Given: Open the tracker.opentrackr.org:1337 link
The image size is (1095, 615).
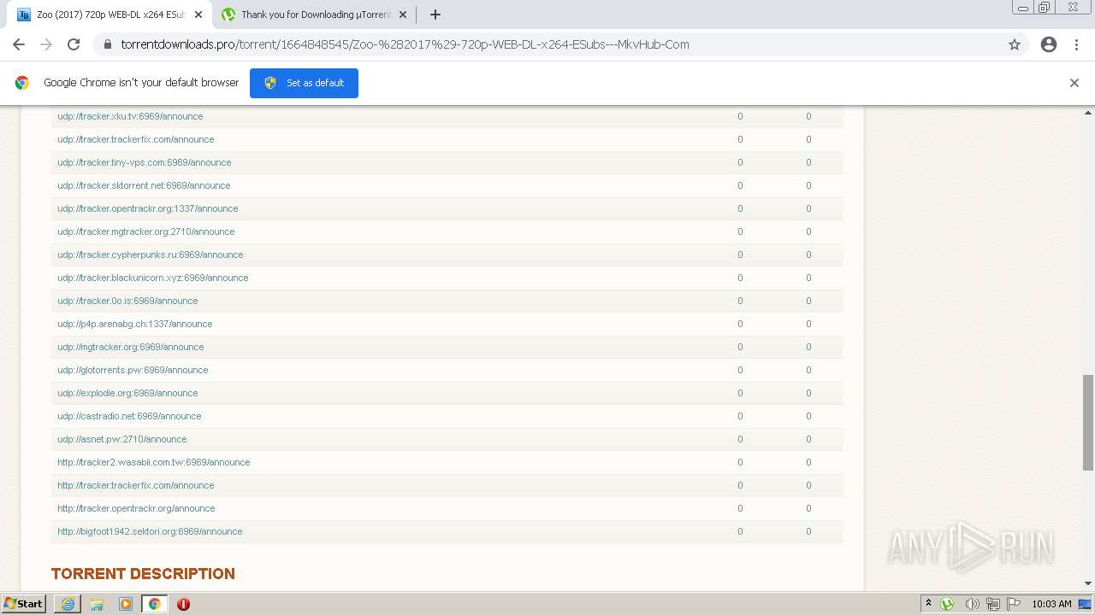Looking at the screenshot, I should pos(148,208).
